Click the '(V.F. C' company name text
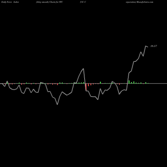The image size is (167, 167). 83,2
